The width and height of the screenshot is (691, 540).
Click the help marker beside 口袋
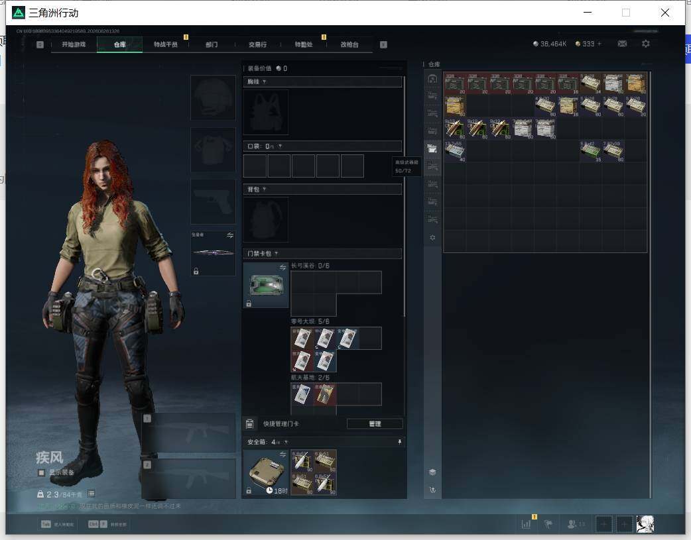[x=280, y=146]
